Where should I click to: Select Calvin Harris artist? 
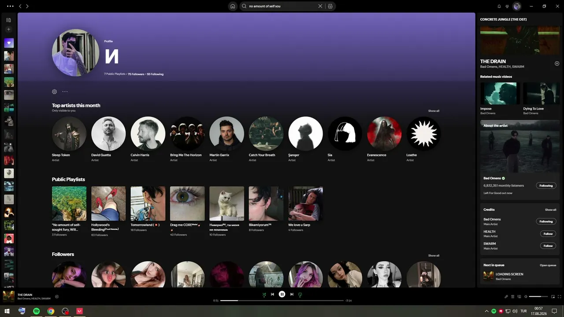point(148,139)
